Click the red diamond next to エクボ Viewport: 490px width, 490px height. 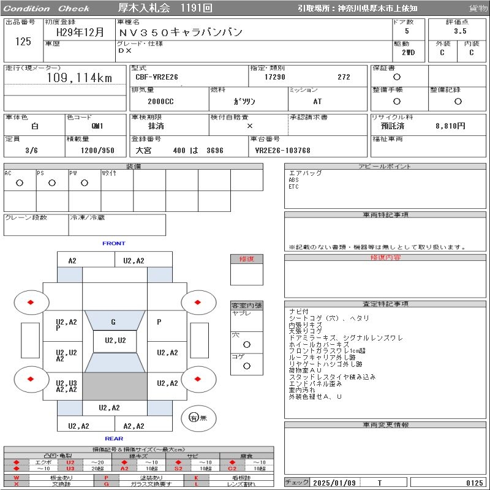click(17, 462)
